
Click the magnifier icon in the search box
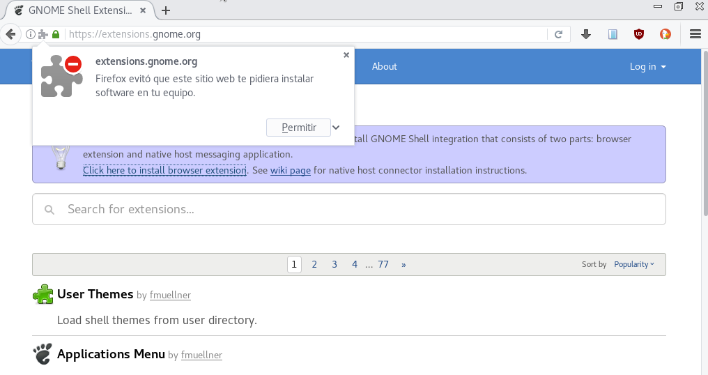49,210
